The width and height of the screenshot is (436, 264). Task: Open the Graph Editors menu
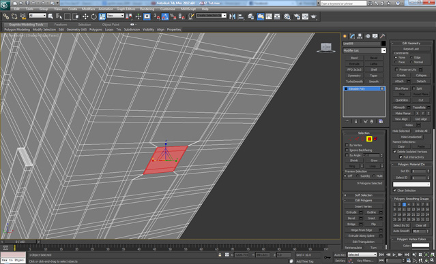(x=126, y=9)
